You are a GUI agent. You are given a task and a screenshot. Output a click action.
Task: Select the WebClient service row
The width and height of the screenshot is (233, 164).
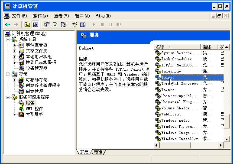189,114
